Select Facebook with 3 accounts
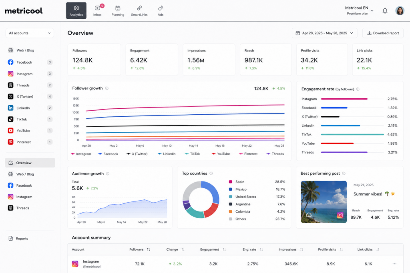 (30, 62)
